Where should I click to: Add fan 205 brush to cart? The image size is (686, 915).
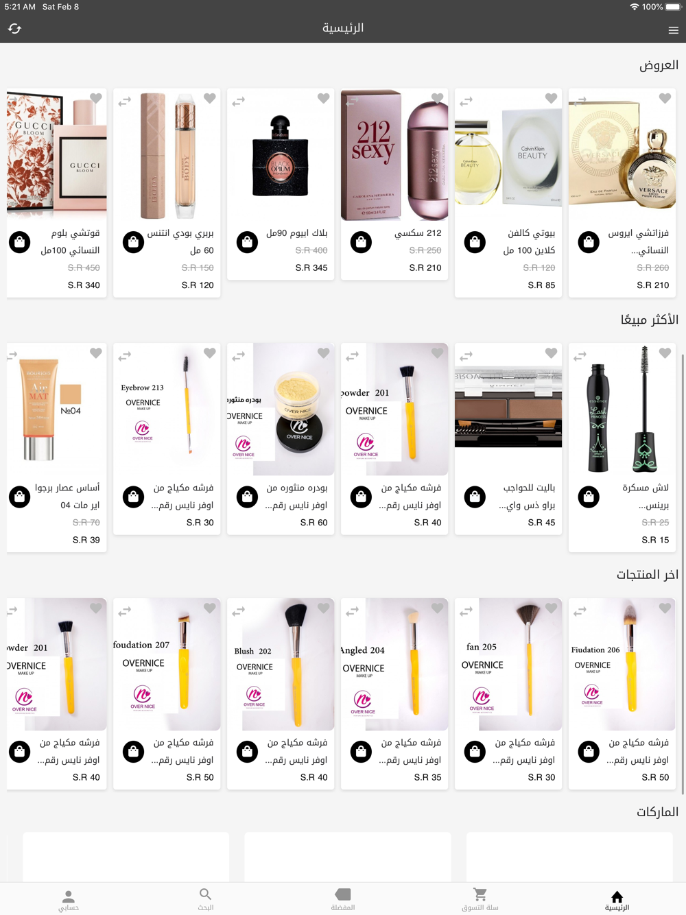click(475, 752)
